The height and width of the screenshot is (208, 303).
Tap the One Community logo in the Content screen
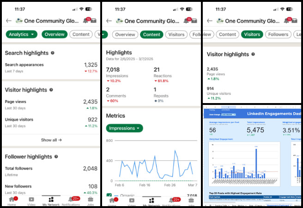coord(120,21)
